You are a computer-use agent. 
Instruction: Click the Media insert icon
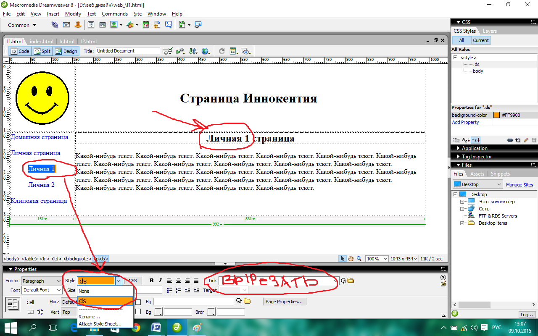tap(130, 25)
